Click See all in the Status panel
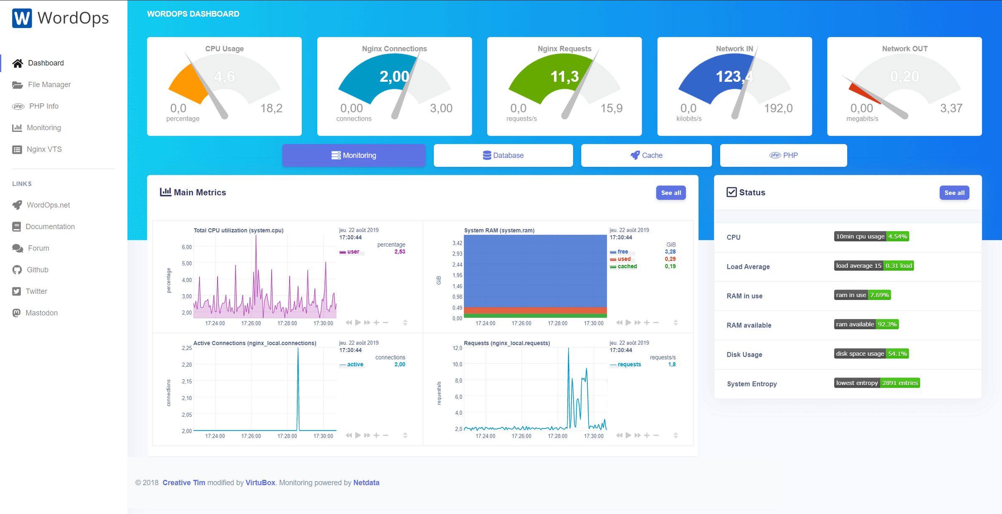This screenshot has height=514, width=1002. coord(954,192)
